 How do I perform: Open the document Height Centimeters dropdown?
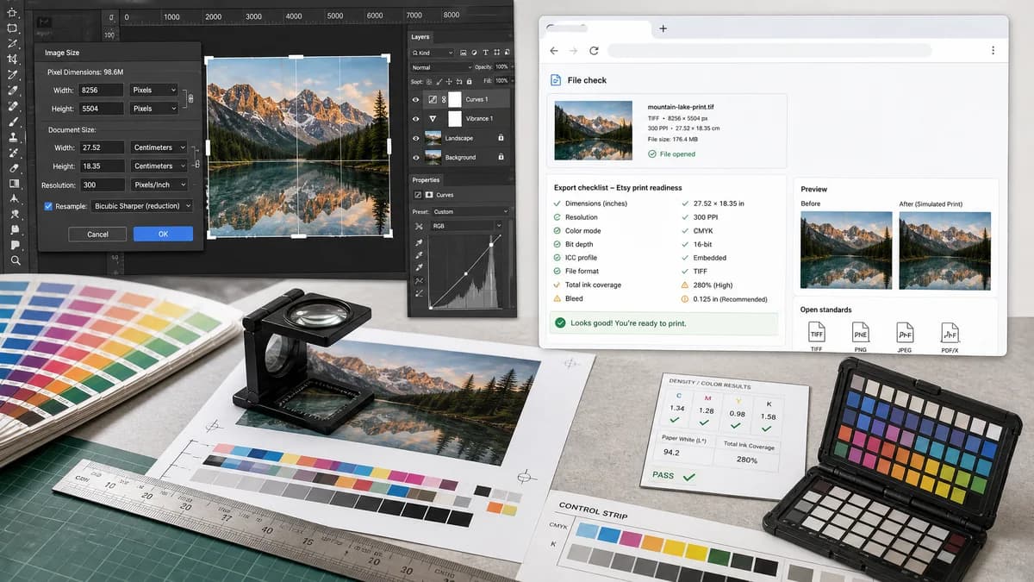pyautogui.click(x=159, y=166)
